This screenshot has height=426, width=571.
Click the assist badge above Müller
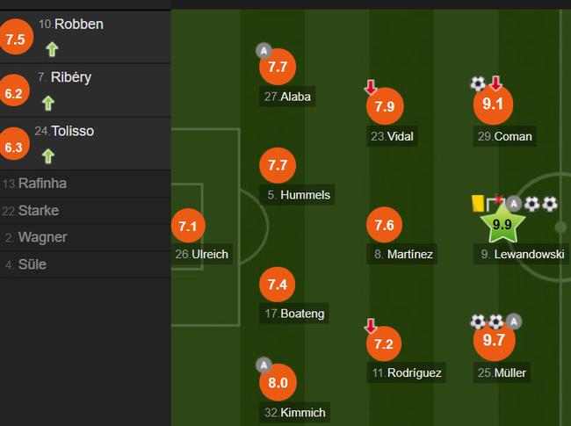pos(514,321)
